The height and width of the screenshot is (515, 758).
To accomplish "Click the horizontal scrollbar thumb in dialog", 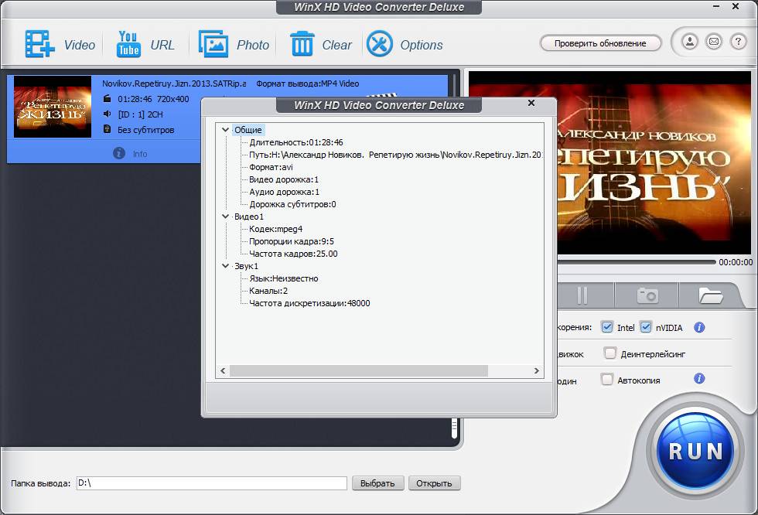I will (x=359, y=370).
